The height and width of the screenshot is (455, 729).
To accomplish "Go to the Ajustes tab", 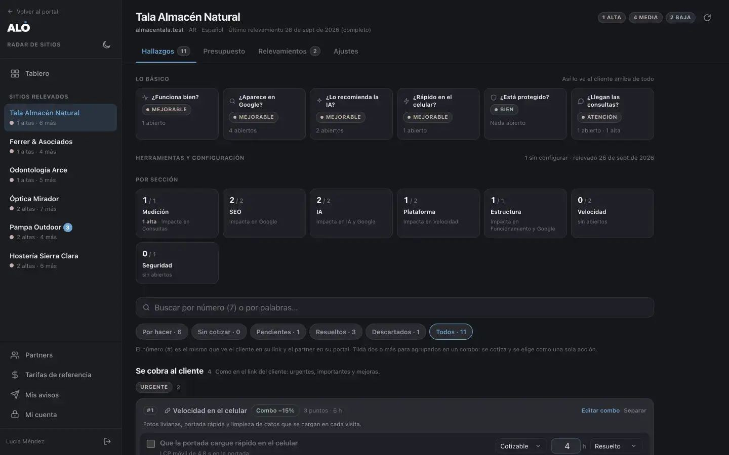I will (x=346, y=51).
